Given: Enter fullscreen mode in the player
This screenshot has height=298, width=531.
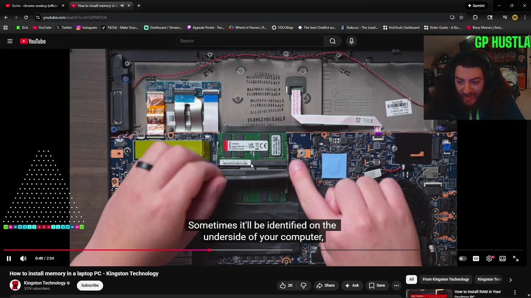Looking at the screenshot, I should pyautogui.click(x=516, y=259).
